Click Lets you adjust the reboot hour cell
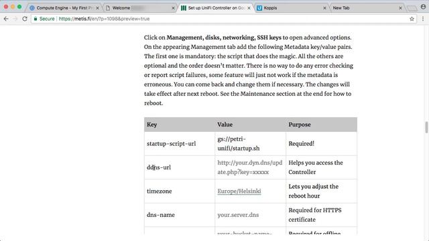The width and height of the screenshot is (429, 241). pos(322,191)
